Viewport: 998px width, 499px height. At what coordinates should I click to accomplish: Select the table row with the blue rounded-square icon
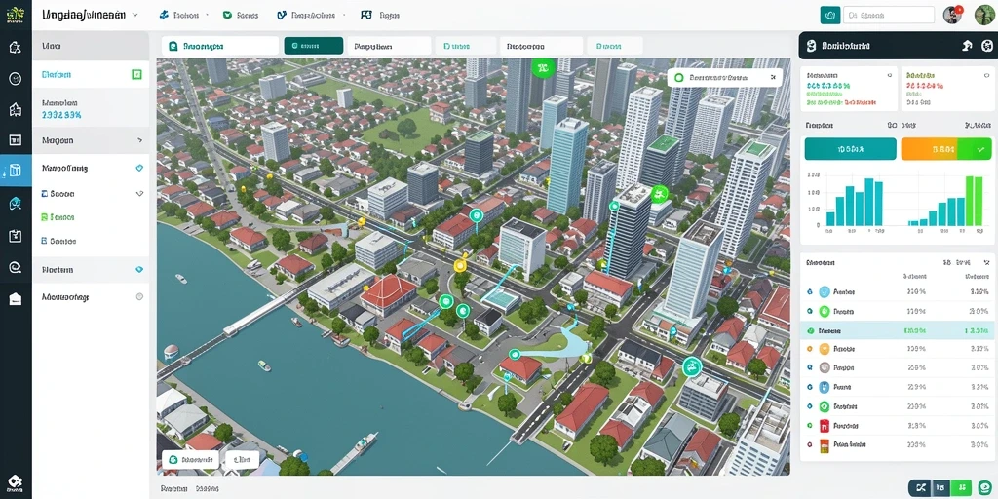pos(896,387)
